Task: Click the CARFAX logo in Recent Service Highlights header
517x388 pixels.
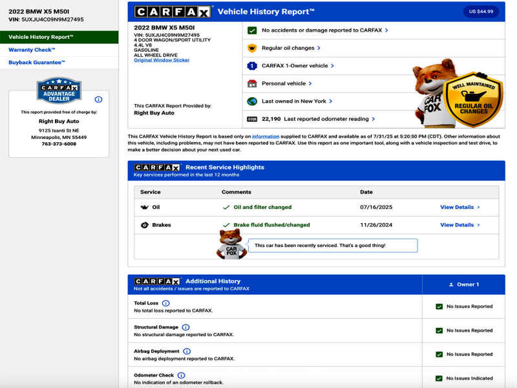Action: (157, 167)
